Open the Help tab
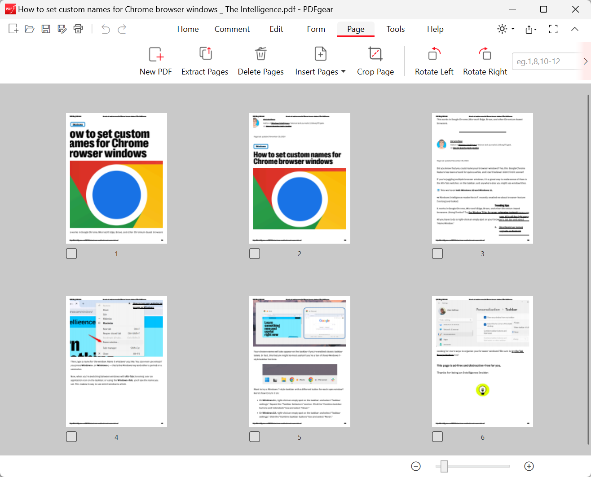 pyautogui.click(x=435, y=29)
